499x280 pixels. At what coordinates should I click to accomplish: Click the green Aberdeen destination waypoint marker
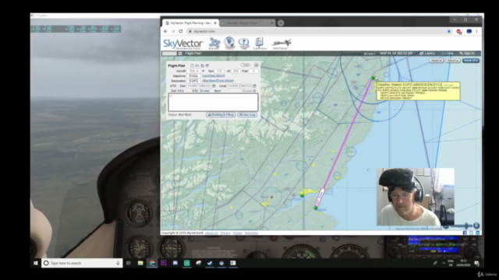pos(373,78)
